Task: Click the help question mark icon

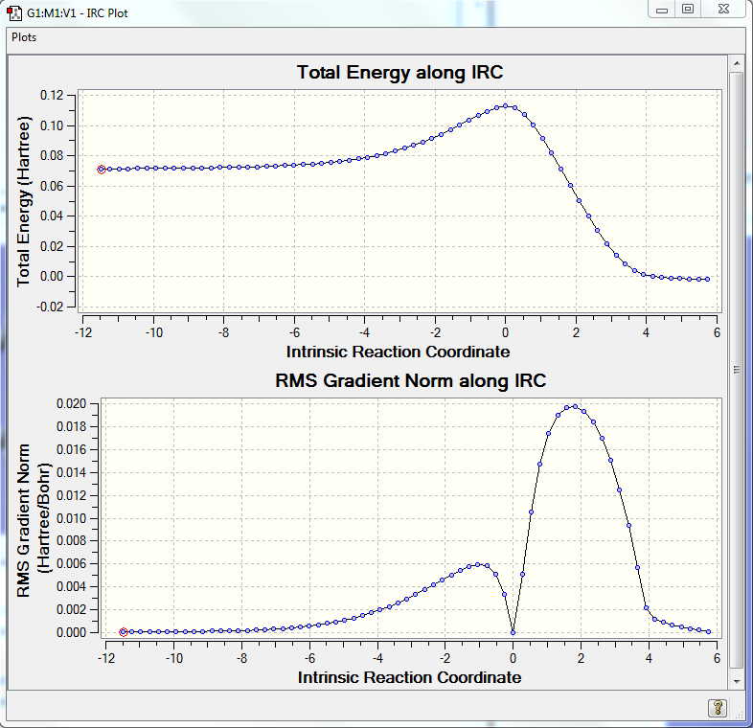Action: [718, 707]
